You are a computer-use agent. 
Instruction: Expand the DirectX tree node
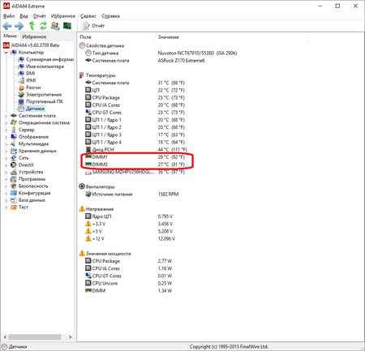(6, 165)
